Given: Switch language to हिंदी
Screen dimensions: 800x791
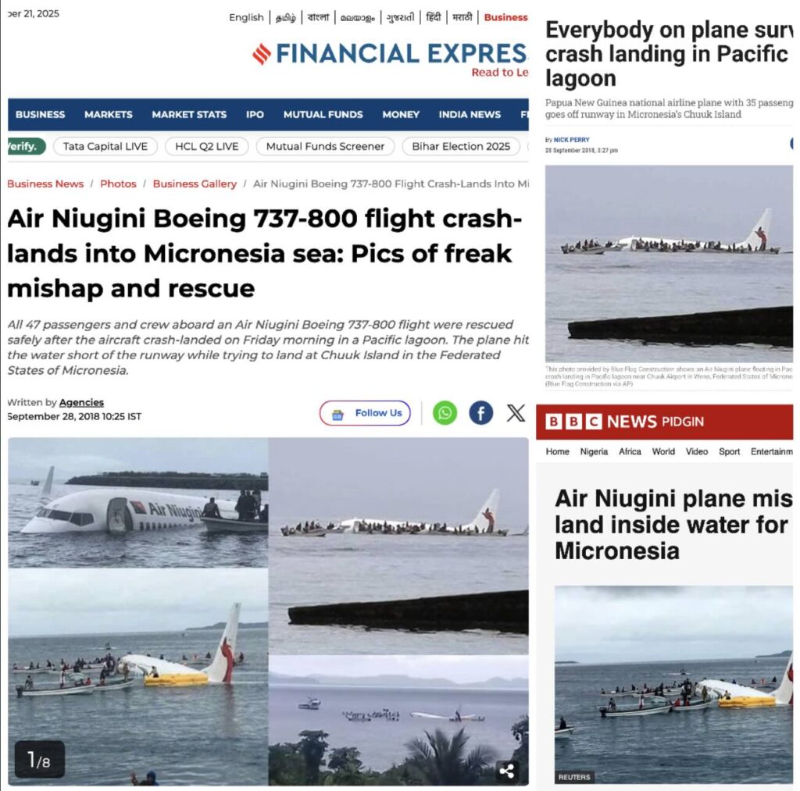Looking at the screenshot, I should click(x=433, y=17).
